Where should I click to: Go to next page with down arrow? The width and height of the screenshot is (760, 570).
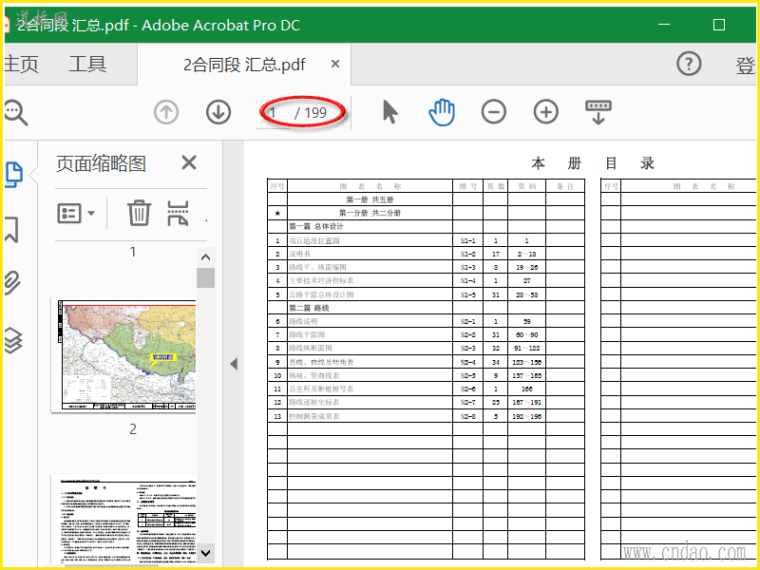[218, 112]
